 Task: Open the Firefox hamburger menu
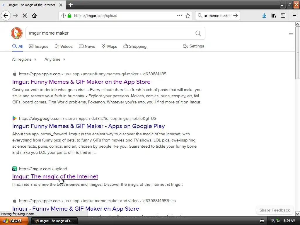[294, 16]
